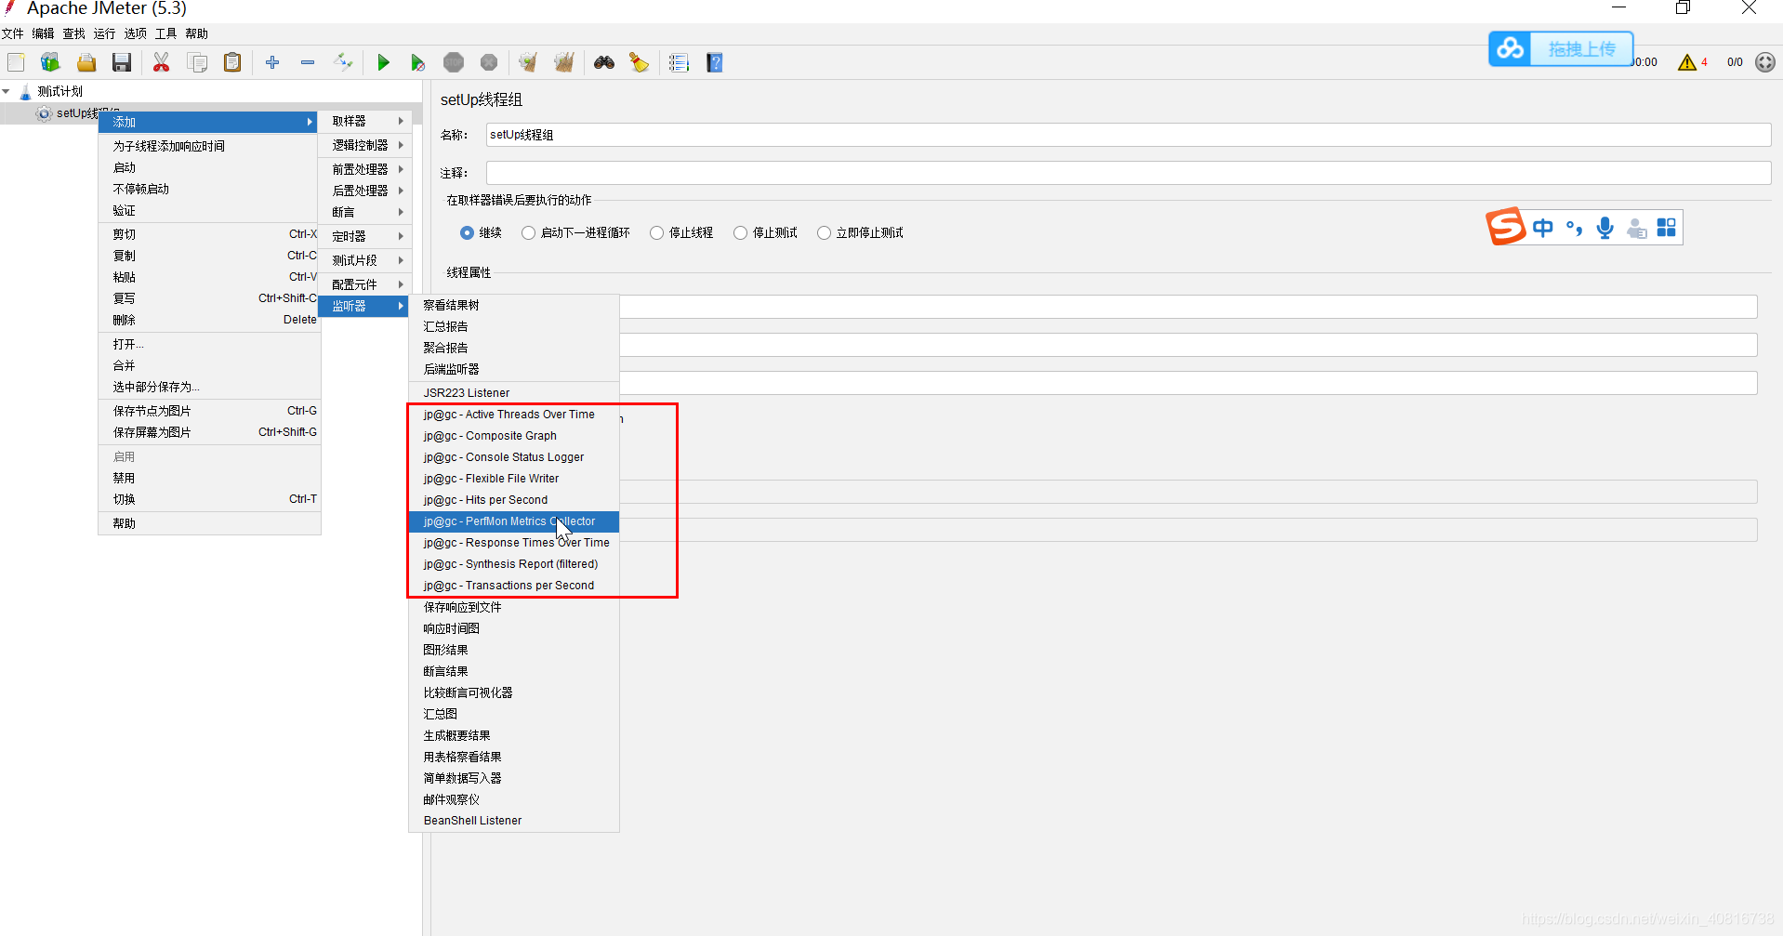Open the Function helper list icon

[x=679, y=62]
